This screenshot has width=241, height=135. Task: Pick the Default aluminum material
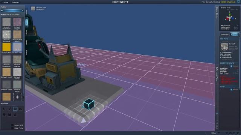(x=6, y=22)
